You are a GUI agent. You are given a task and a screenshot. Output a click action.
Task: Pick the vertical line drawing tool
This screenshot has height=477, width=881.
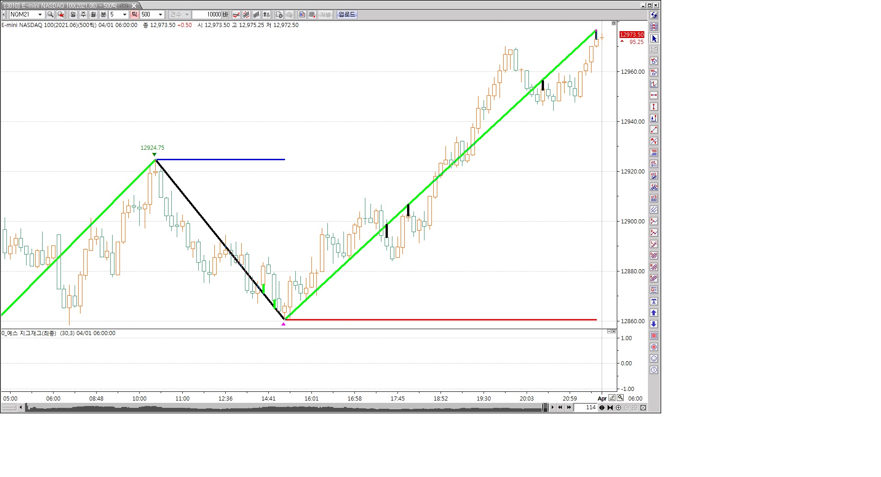click(x=654, y=107)
